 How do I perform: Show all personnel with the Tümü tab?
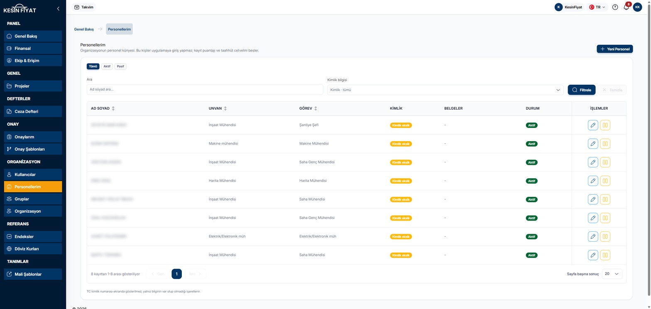click(93, 66)
